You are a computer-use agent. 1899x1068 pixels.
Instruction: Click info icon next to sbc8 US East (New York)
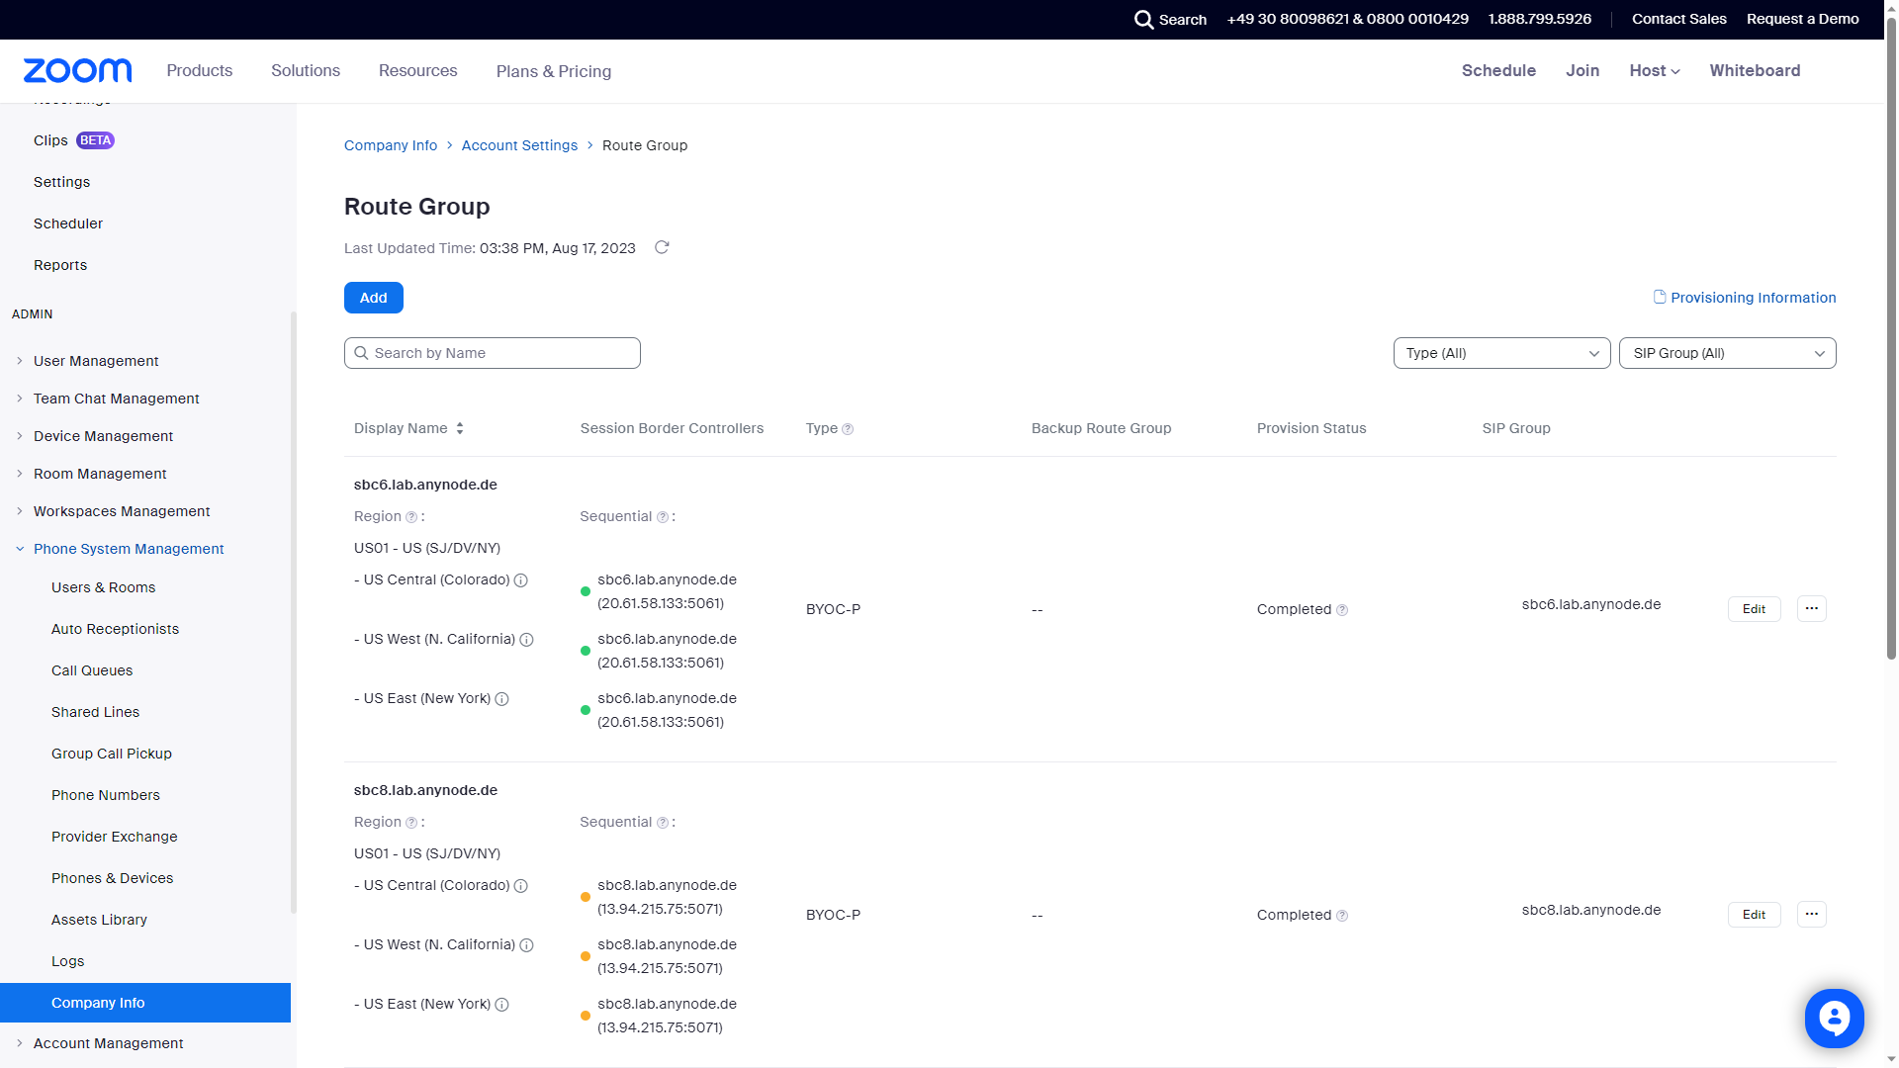[502, 1005]
